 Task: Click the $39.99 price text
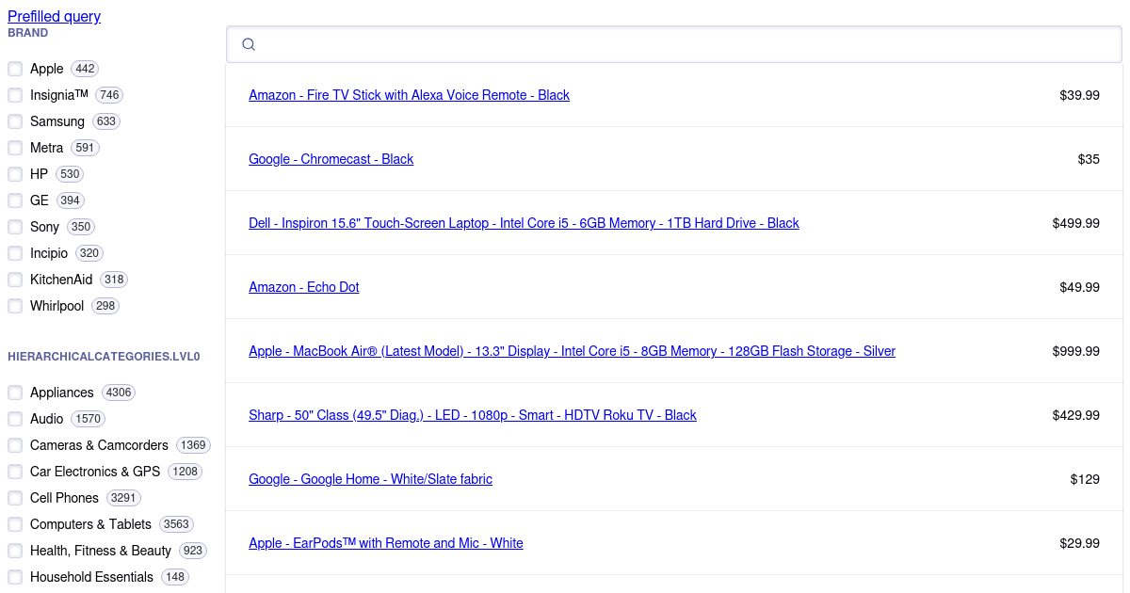click(1079, 95)
